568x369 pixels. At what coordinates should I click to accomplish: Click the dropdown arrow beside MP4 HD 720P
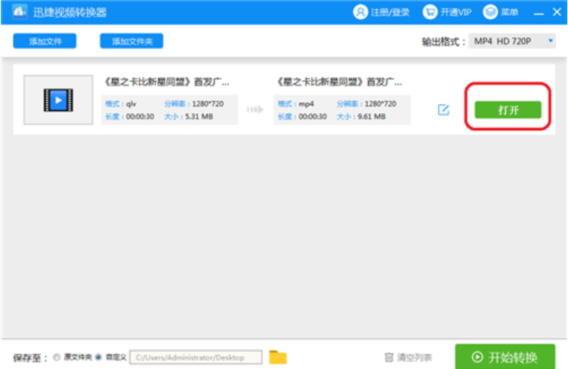551,41
